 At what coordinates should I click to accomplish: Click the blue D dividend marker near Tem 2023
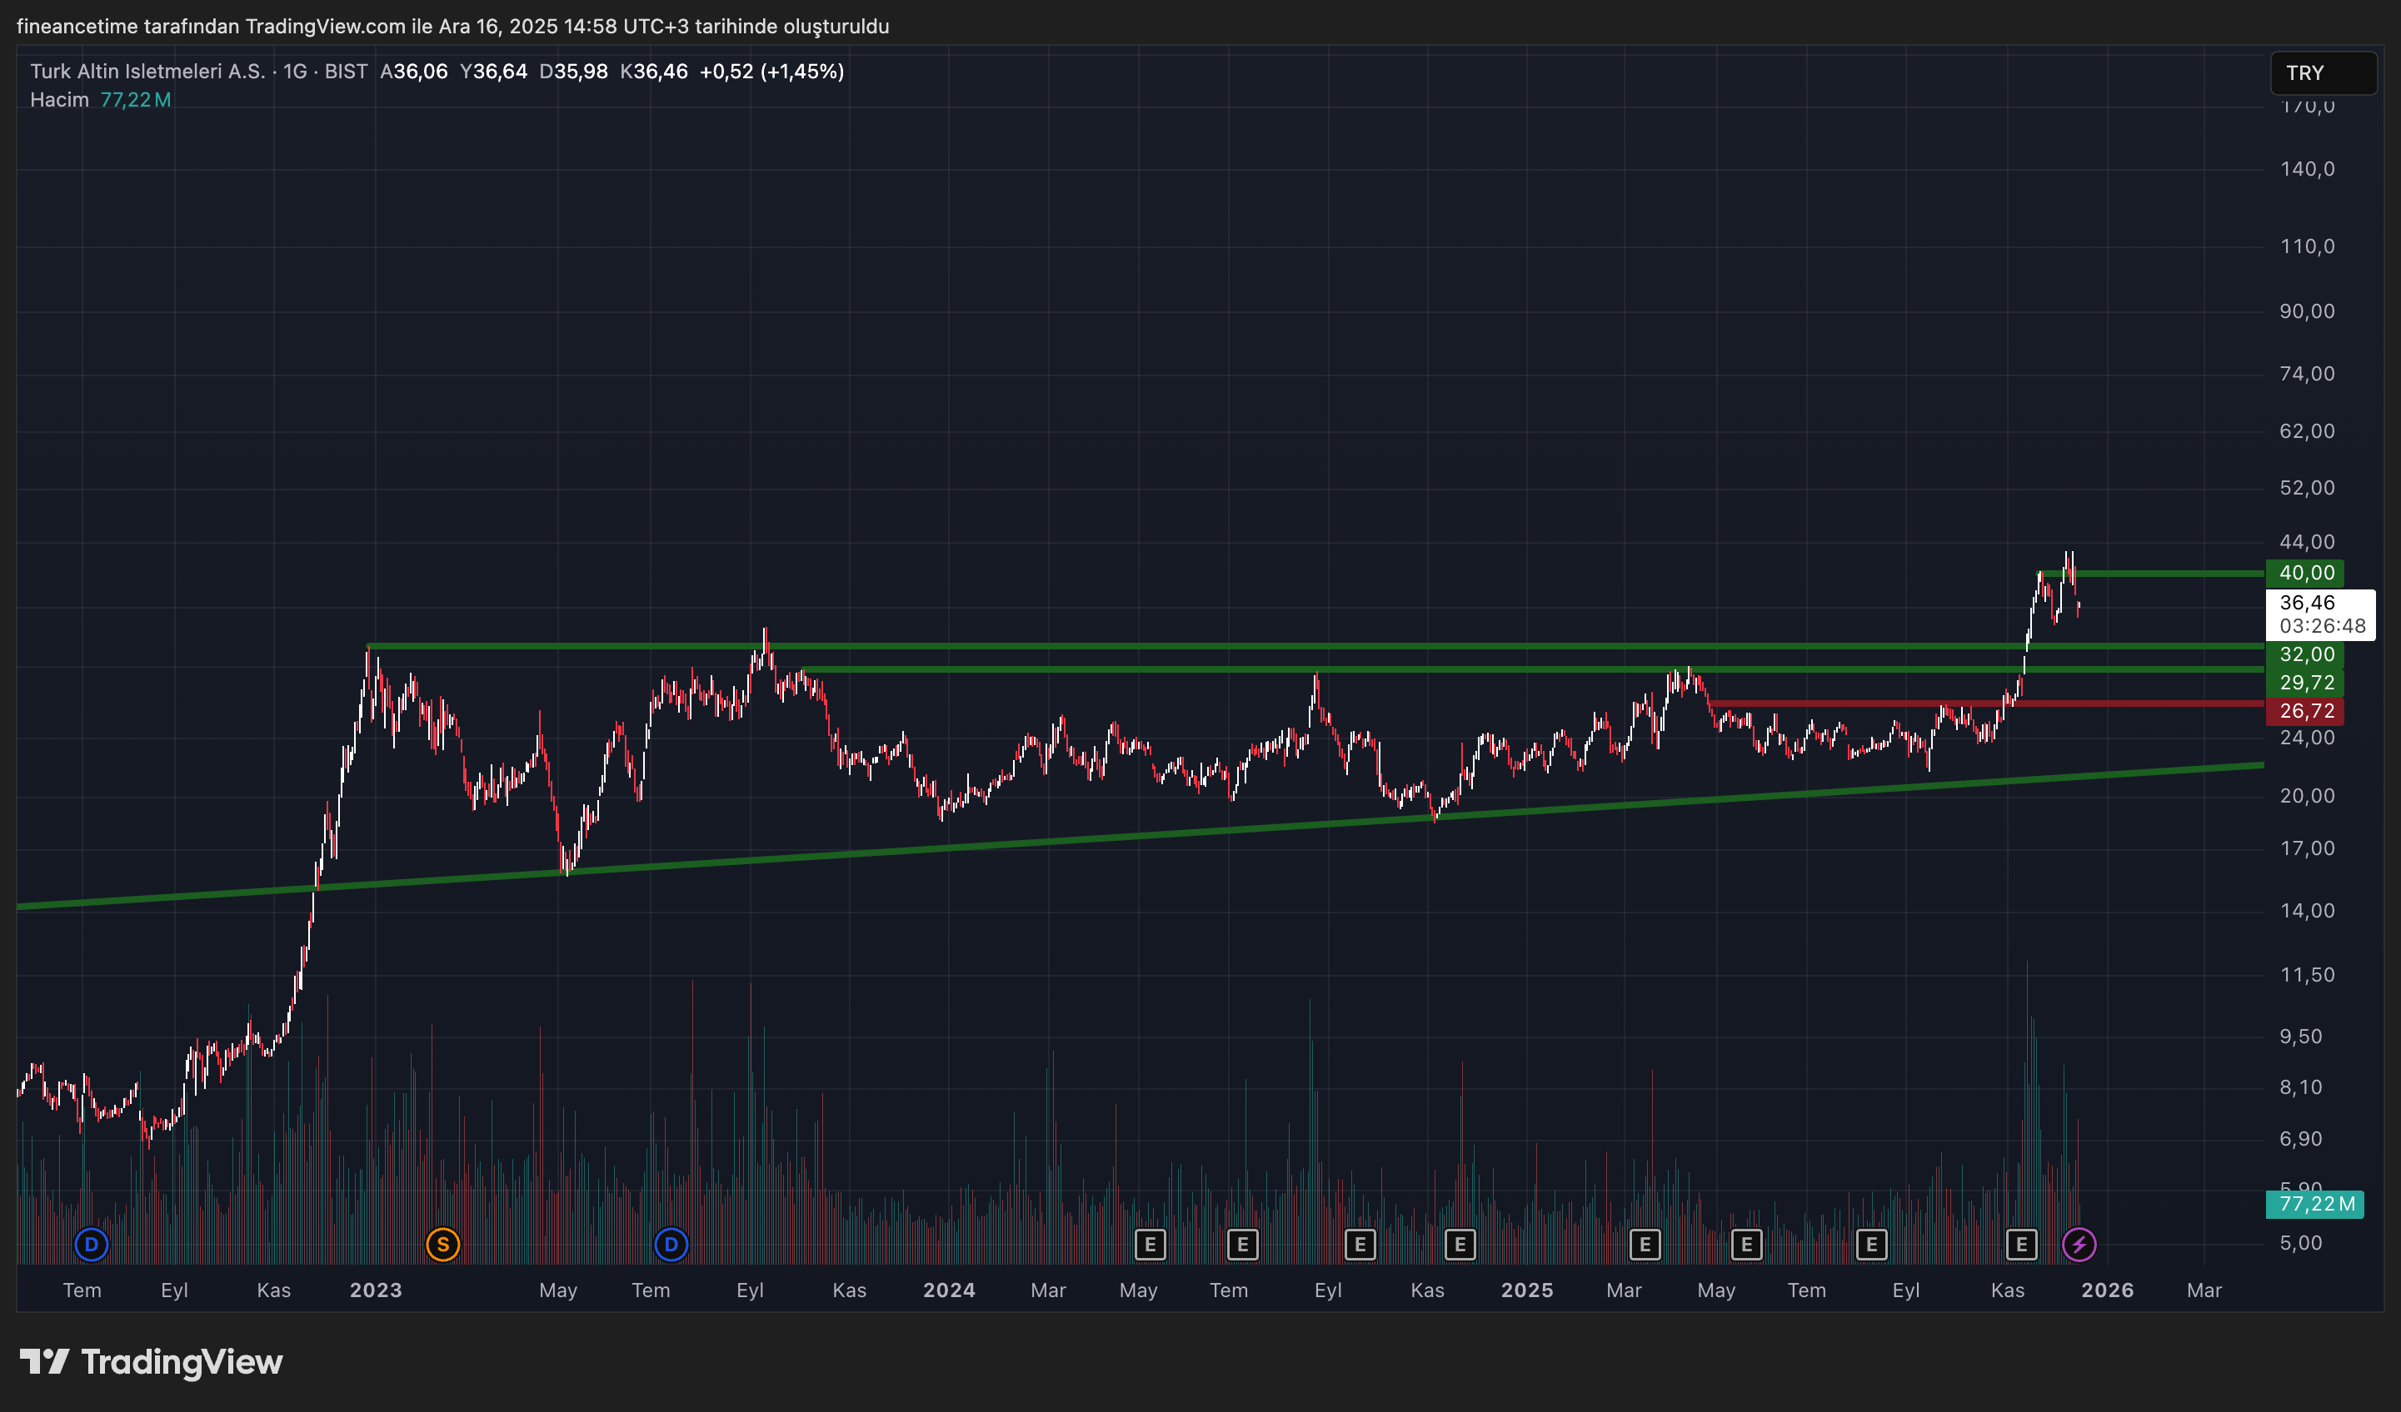point(671,1244)
